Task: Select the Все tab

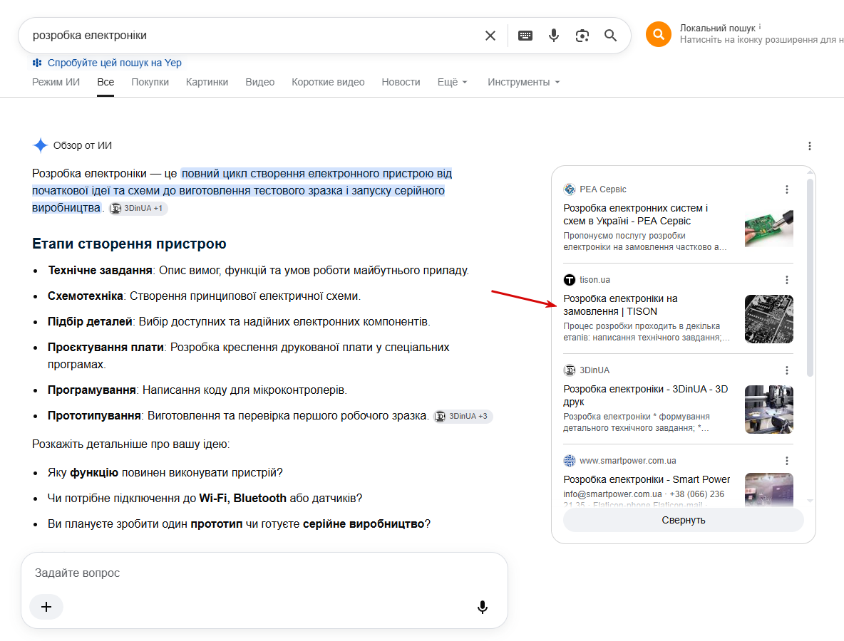Action: (105, 83)
